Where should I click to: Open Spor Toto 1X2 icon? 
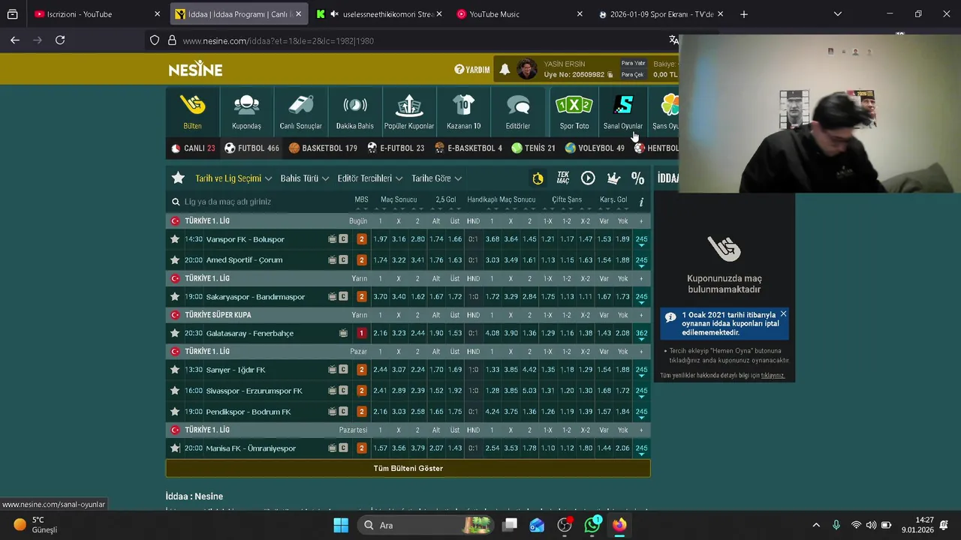[x=574, y=105]
